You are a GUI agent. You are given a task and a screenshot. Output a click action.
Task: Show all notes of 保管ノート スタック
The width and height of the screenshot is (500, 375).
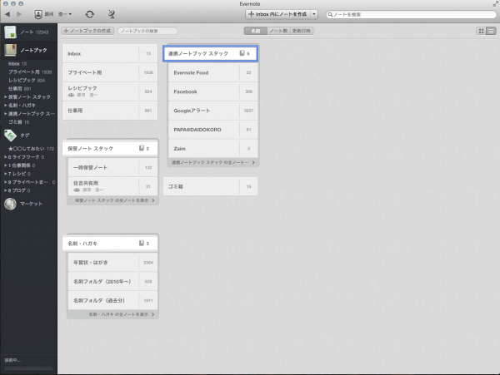[115, 200]
